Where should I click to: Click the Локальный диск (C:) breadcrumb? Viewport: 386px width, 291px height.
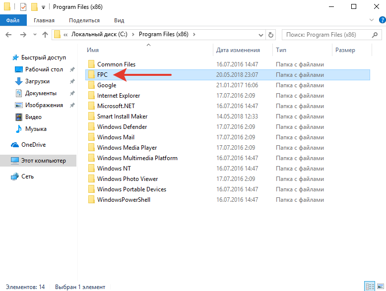pos(99,34)
